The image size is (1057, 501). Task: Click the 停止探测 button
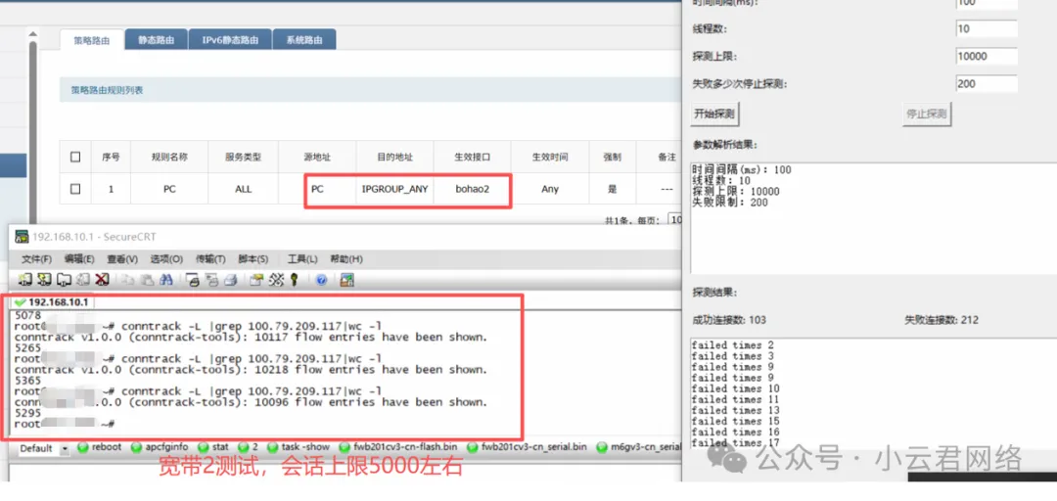coord(926,114)
